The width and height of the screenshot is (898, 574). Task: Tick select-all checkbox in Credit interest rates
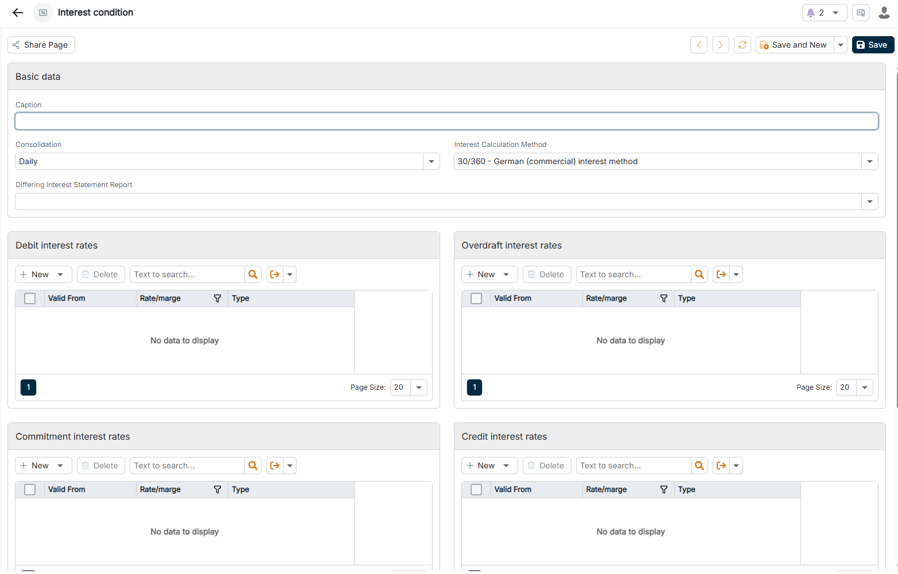[476, 490]
